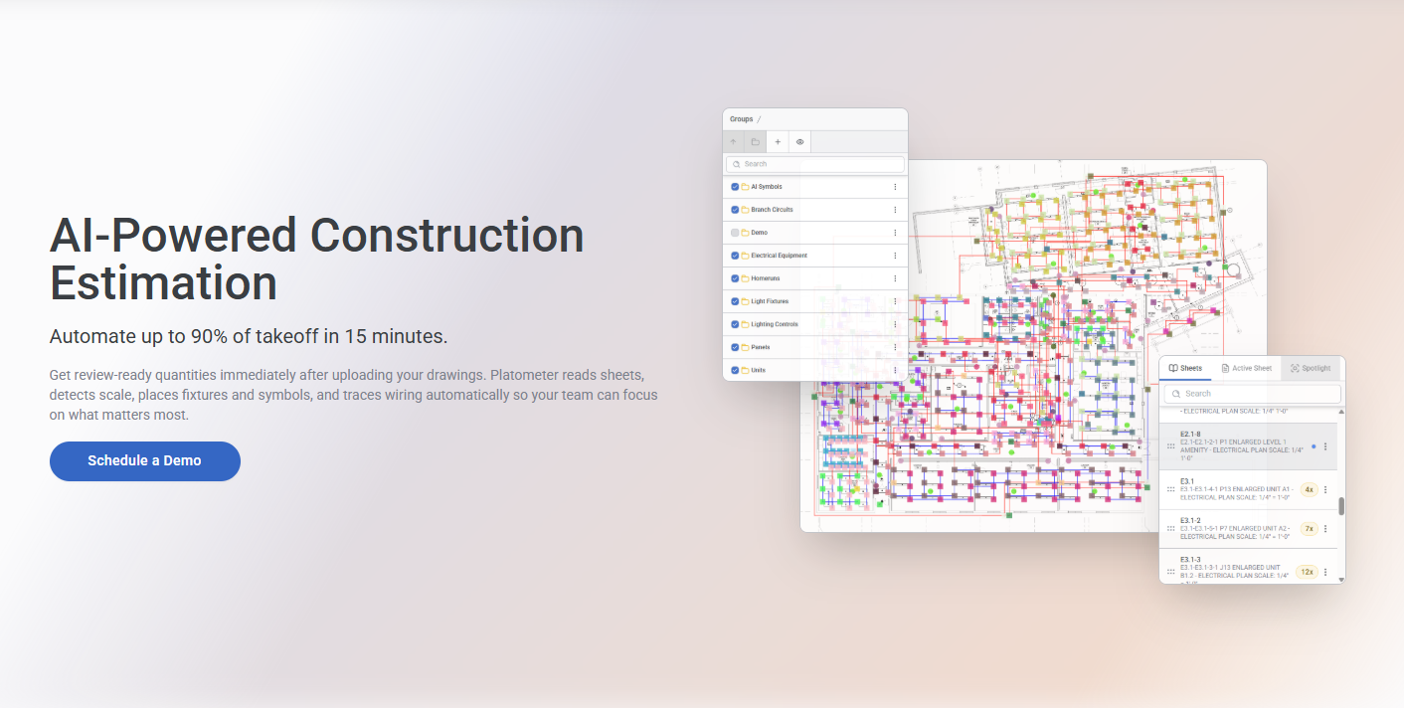Viewport: 1404px width, 708px height.
Task: Click the drag handle next to sheet E3.1
Action: click(x=1169, y=487)
